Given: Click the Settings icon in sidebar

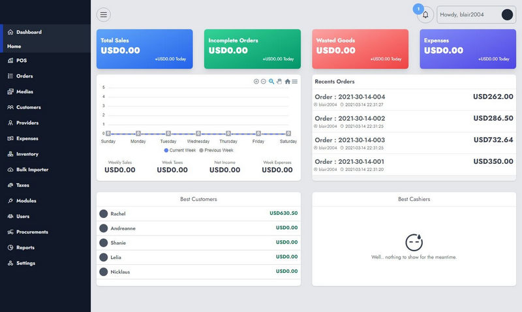Looking at the screenshot, I should coord(10,263).
